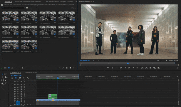Open the Program monitor panel menu
181x107 pixels.
[93, 1]
